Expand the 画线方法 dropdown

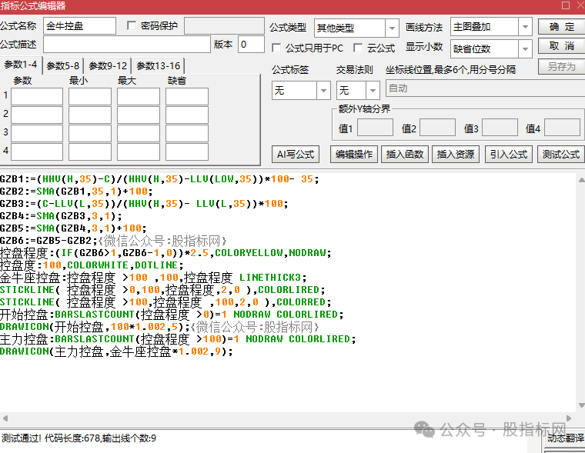[525, 27]
